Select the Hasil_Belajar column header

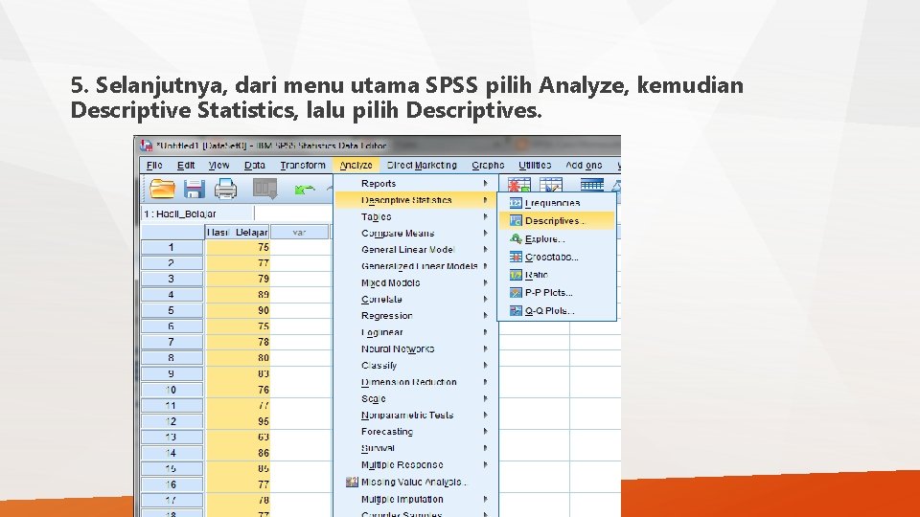click(x=237, y=232)
